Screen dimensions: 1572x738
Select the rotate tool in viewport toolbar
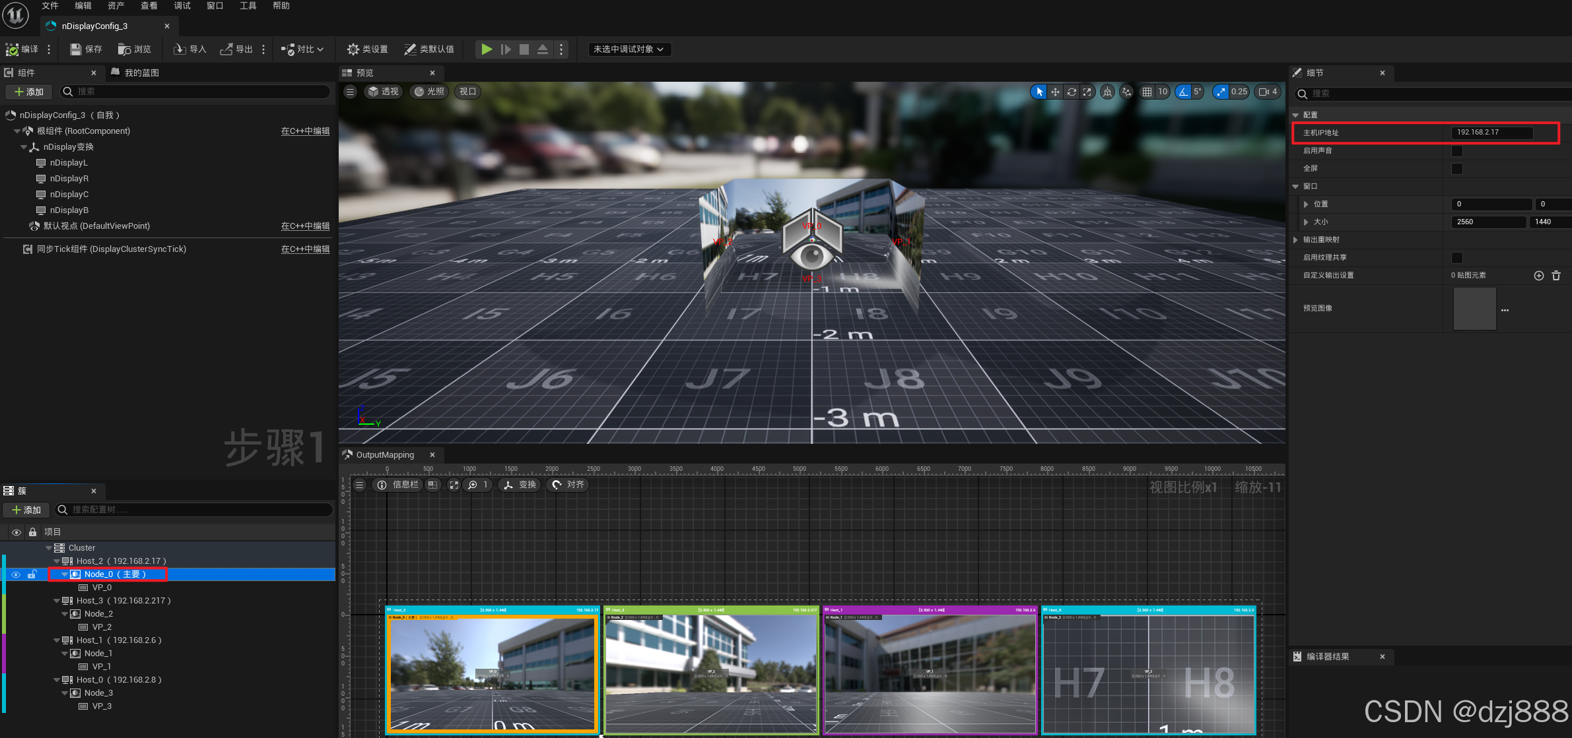click(x=1072, y=92)
